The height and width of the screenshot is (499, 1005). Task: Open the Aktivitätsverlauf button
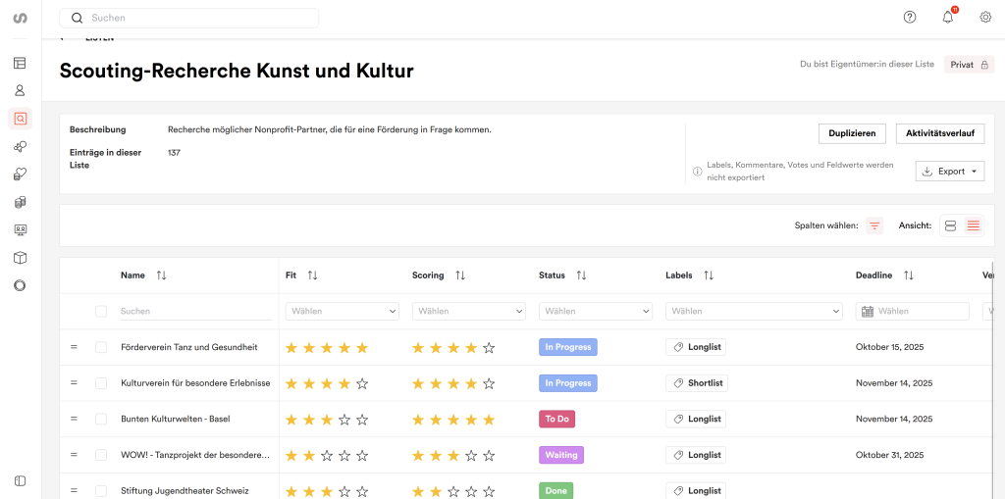coord(939,133)
